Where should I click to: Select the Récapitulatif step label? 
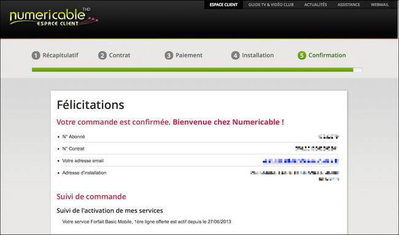point(60,55)
